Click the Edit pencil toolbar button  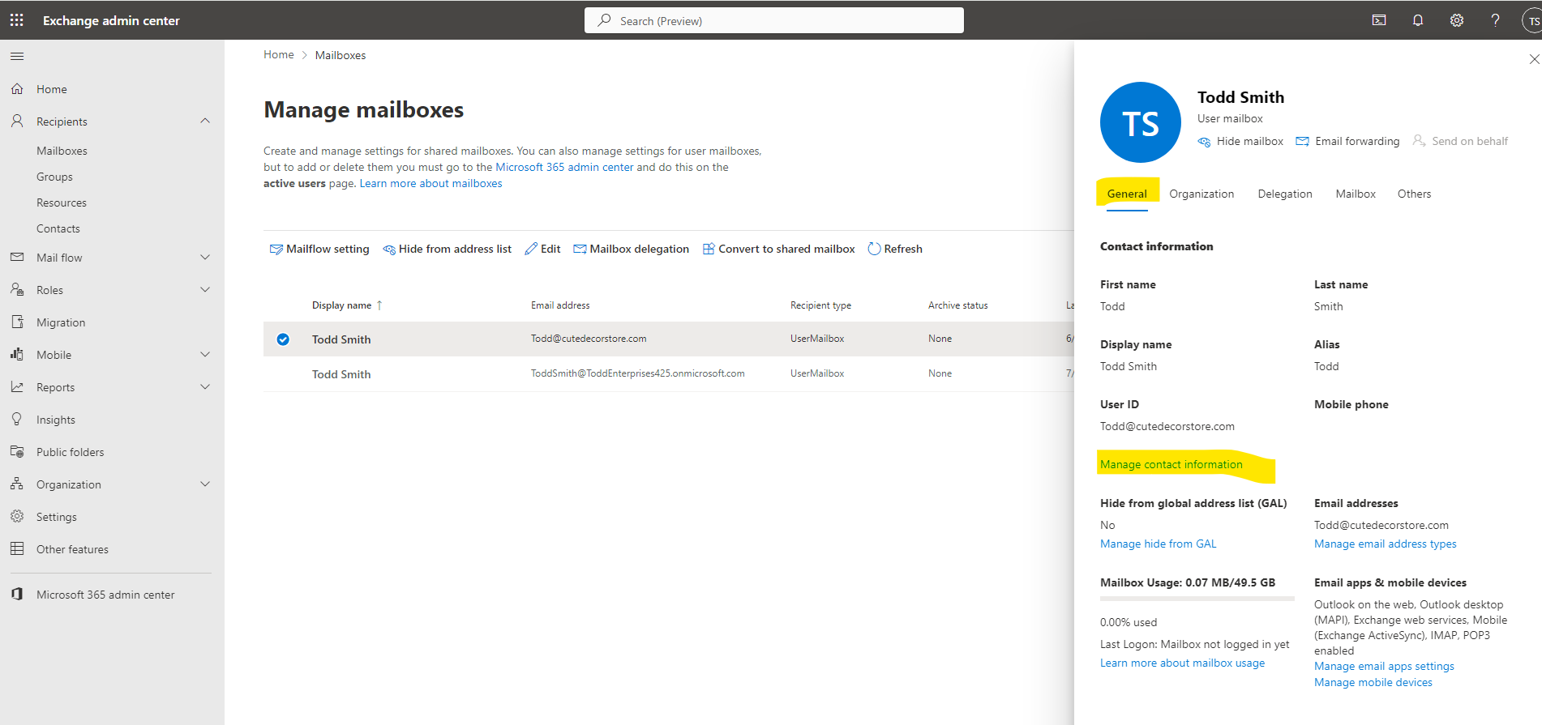point(542,249)
